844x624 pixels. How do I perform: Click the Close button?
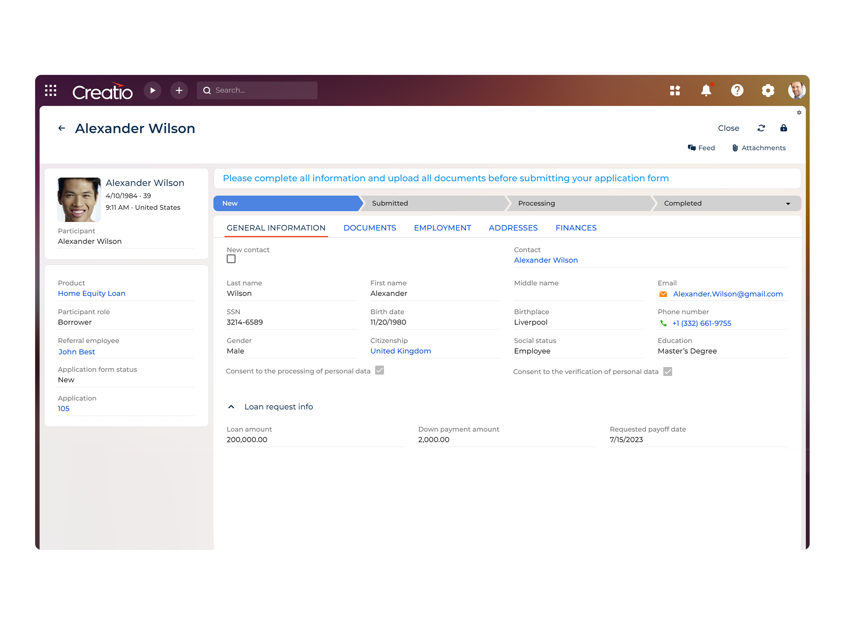tap(728, 128)
